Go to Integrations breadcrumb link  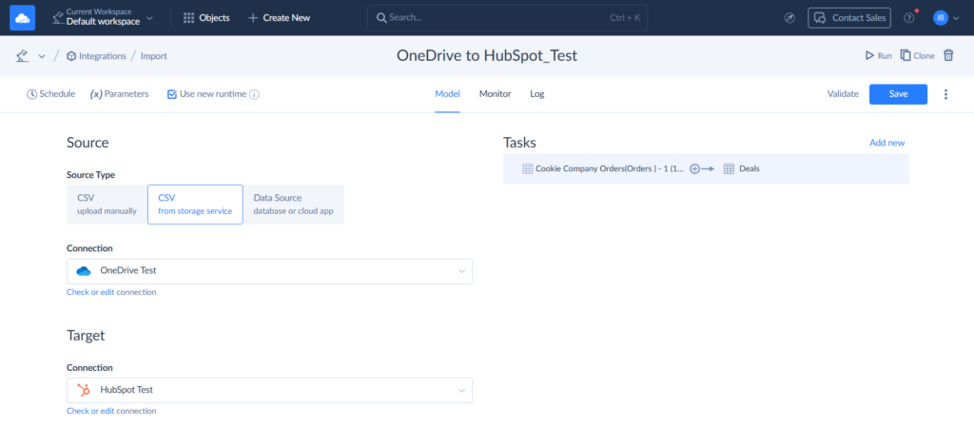[x=96, y=56]
